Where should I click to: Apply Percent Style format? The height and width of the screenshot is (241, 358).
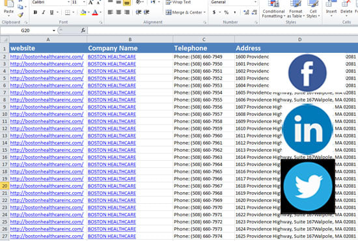(227, 12)
